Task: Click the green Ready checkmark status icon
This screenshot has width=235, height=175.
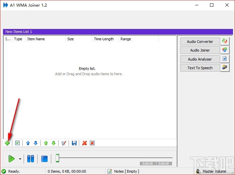Action: tap(4, 171)
